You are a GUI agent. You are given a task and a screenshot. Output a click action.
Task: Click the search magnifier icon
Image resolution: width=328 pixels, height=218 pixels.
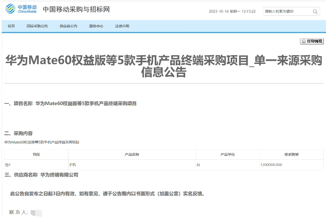(x=315, y=12)
